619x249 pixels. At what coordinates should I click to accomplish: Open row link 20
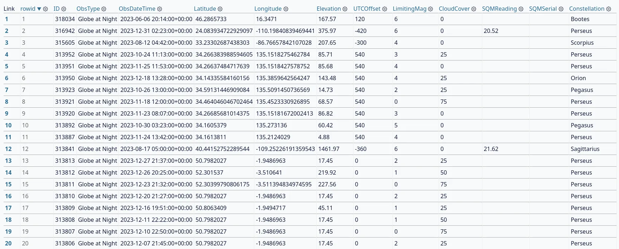point(8,243)
